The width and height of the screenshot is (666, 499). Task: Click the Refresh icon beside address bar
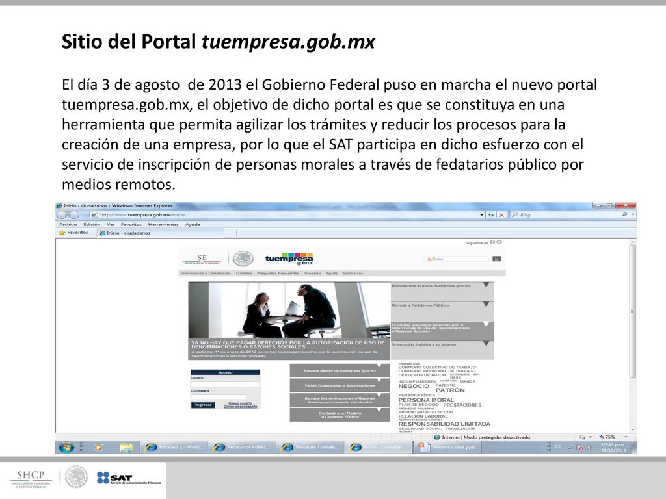(491, 214)
